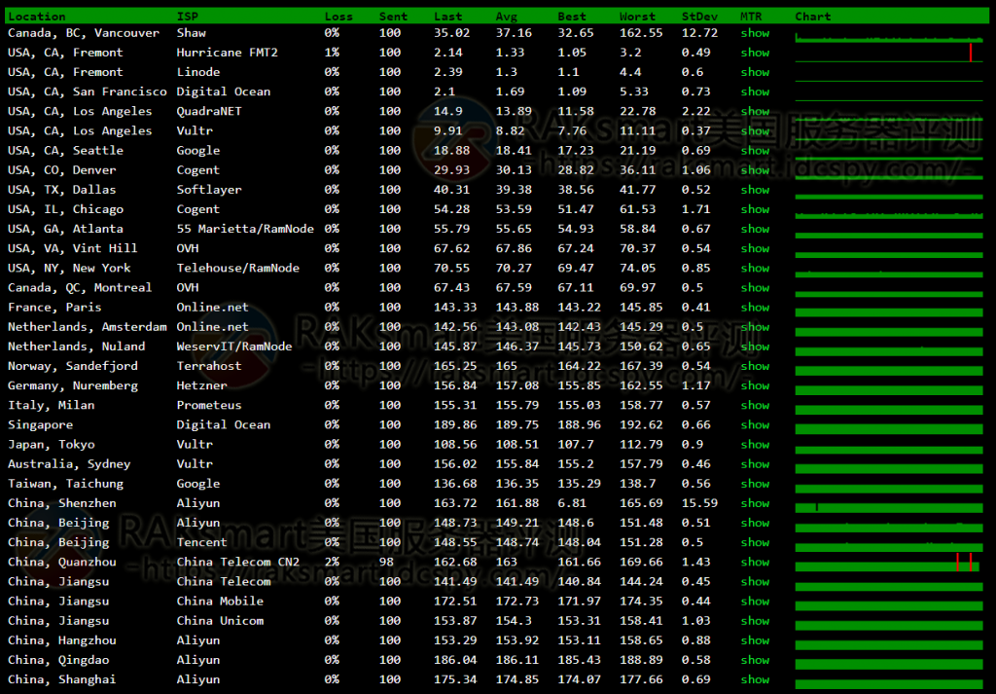The height and width of the screenshot is (694, 996).
Task: Show MTR for Jiangsu China Telecom
Action: pos(755,581)
